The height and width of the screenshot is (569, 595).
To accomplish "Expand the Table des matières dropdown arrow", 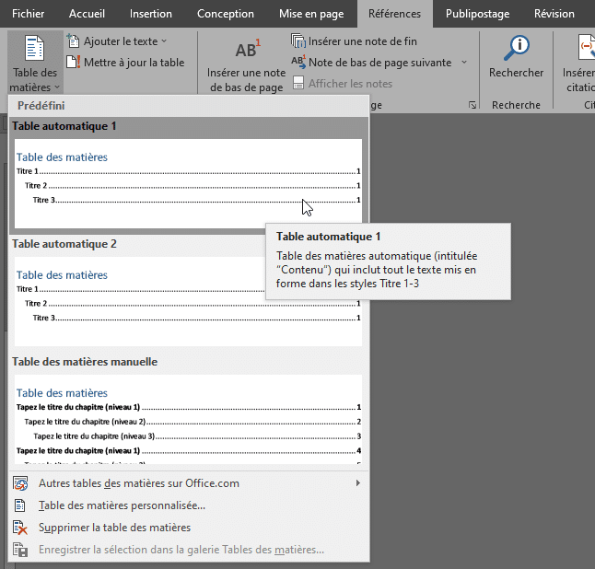I will click(57, 87).
